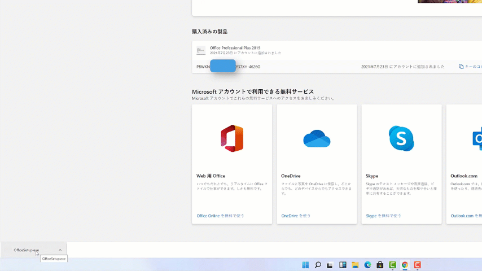
Task: Click the Office Professional Plus 2019 product icon
Action: pos(201,50)
